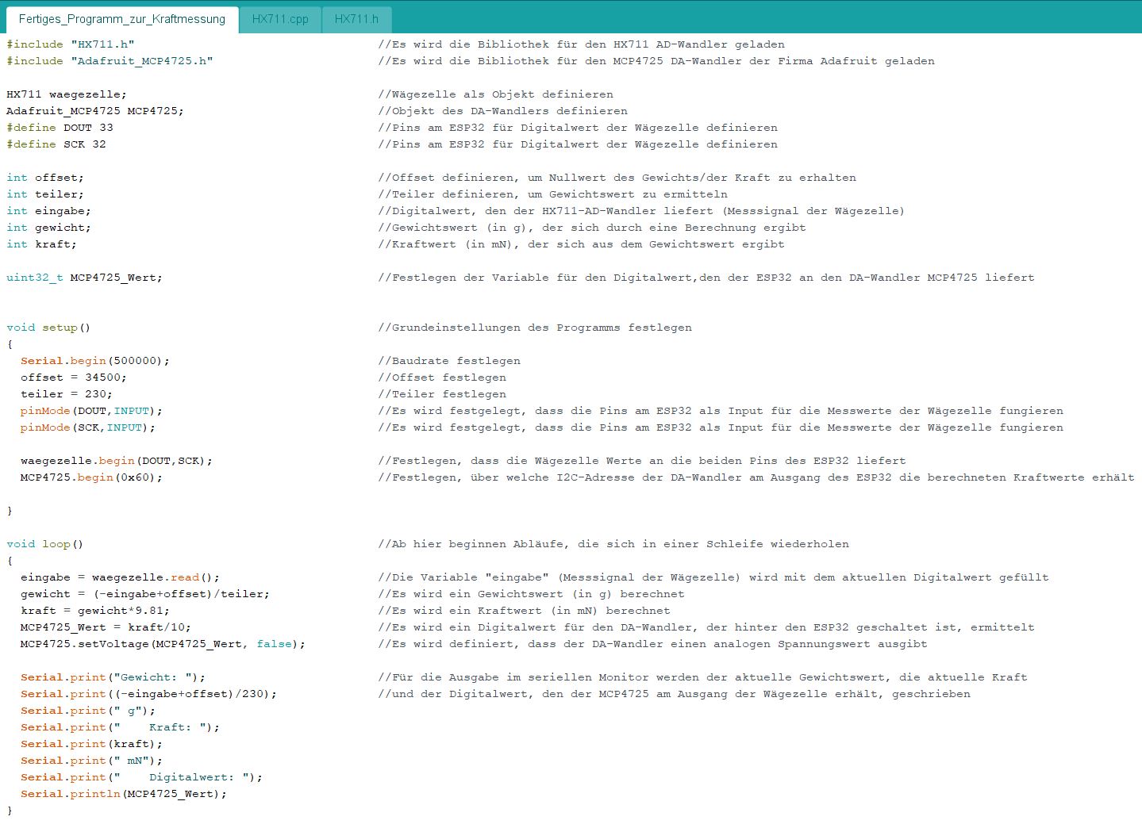Place cursor on "HX711 waegezelle;" declaration

67,94
